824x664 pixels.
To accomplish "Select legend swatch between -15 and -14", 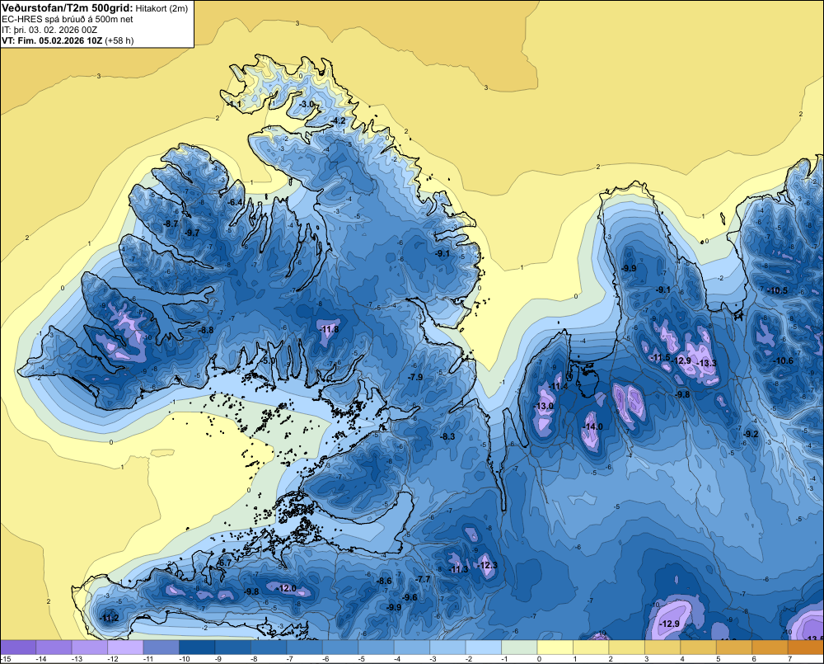I will (x=18, y=647).
